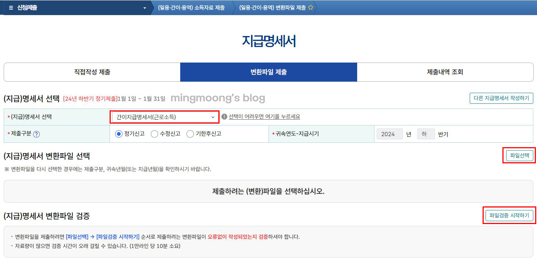Click the 다른 지급명세서 작성하기 button

point(501,98)
